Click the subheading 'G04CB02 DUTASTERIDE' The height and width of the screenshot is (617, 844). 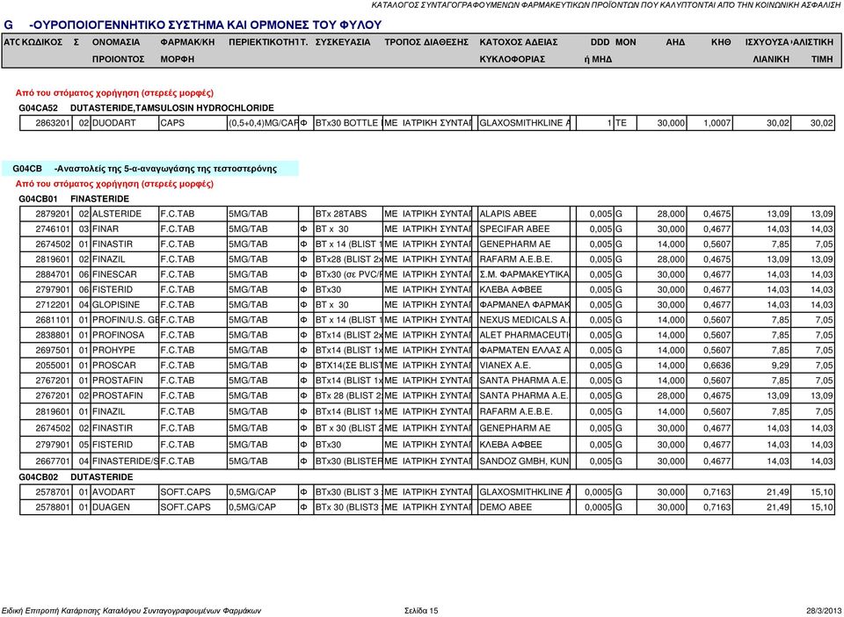click(76, 477)
